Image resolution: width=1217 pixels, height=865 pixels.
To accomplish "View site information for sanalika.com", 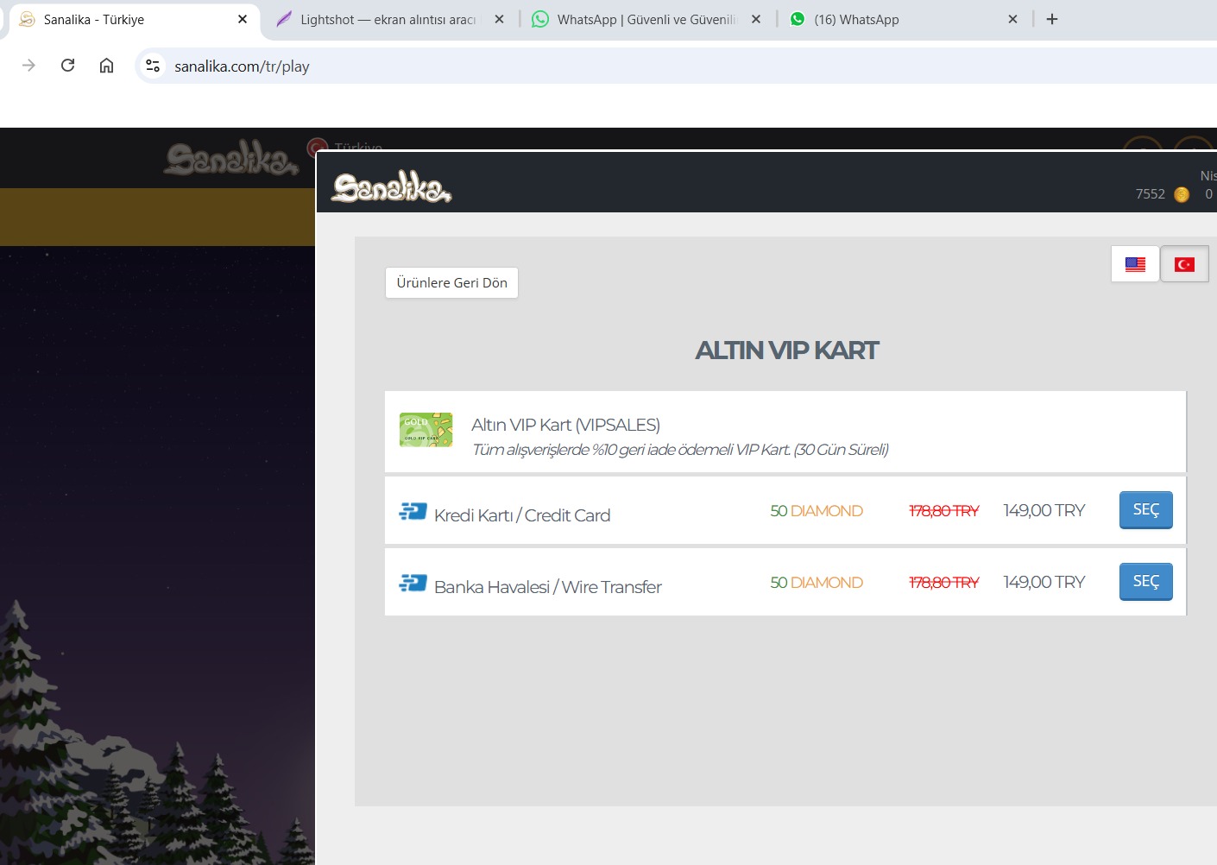I will [153, 66].
